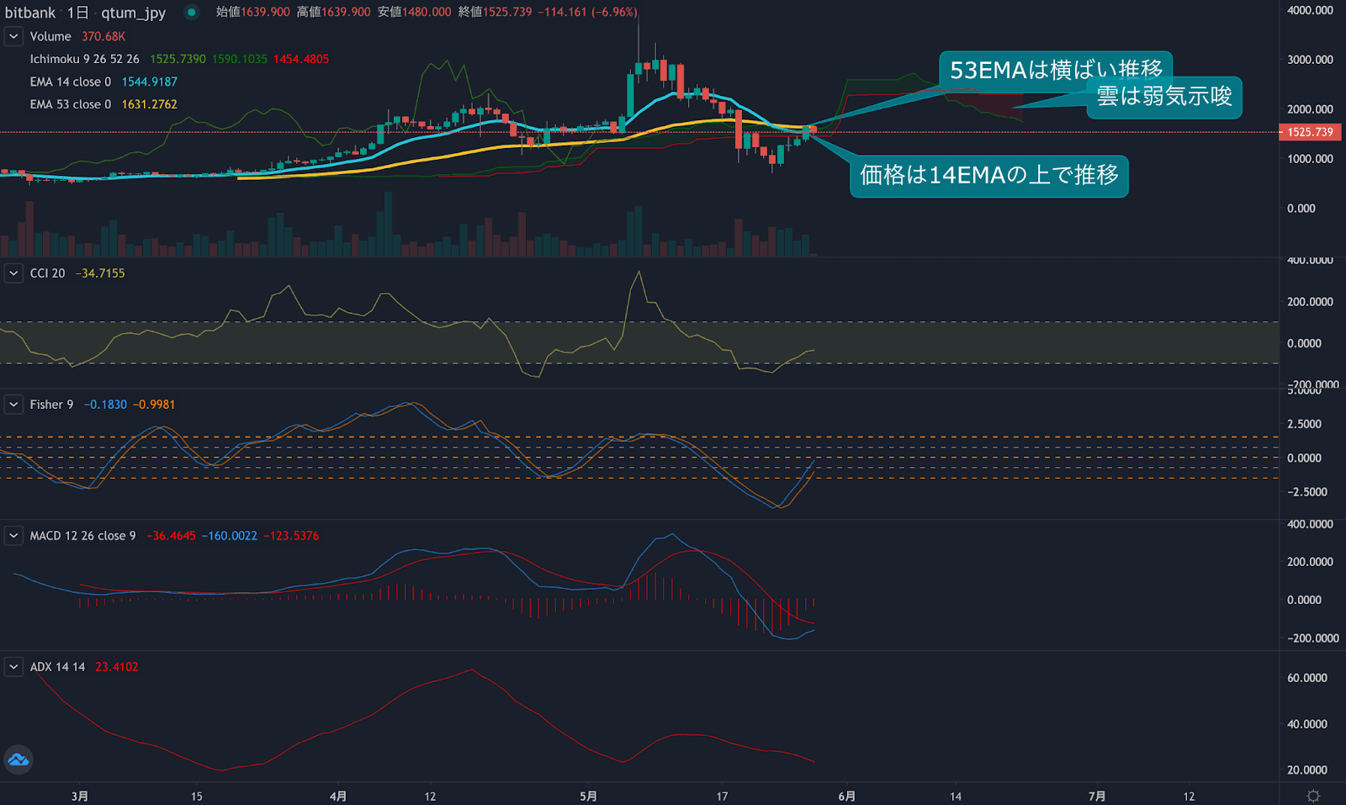This screenshot has width=1346, height=805.
Task: Click the EMA 53 close indicator label
Action: click(x=71, y=104)
